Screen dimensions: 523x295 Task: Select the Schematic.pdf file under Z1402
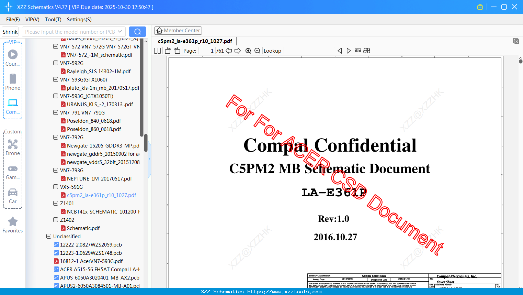point(83,228)
